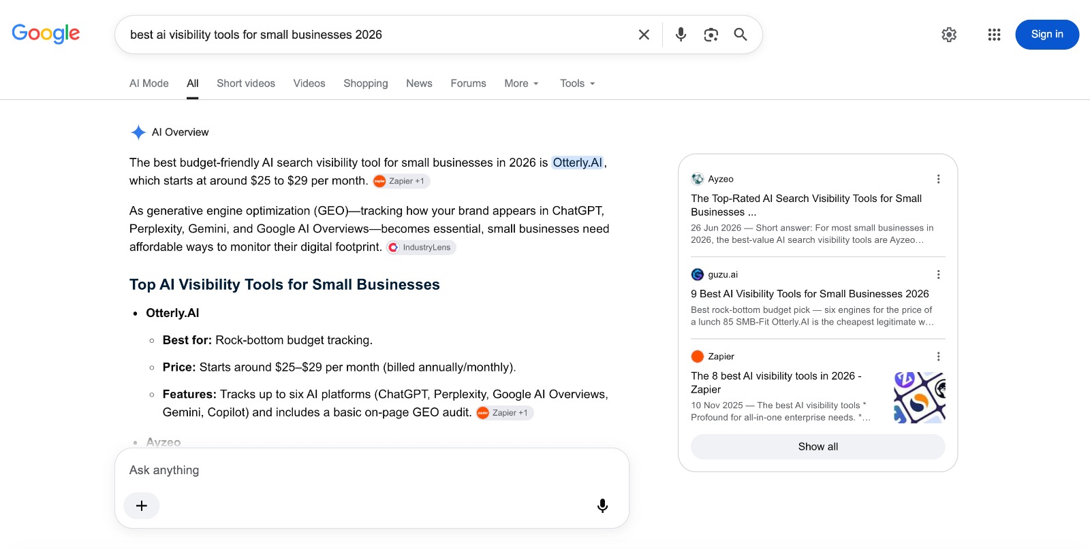1090x549 pixels.
Task: Open '9 Best AI Visibility Tools' guzu.ai link
Action: (810, 294)
